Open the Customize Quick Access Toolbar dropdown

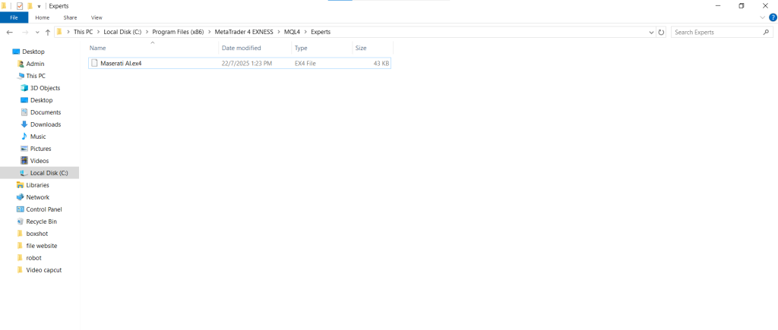click(x=39, y=6)
